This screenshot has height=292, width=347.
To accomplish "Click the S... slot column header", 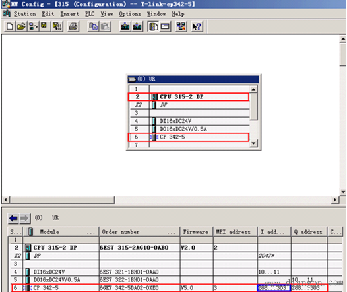I will tap(15, 232).
